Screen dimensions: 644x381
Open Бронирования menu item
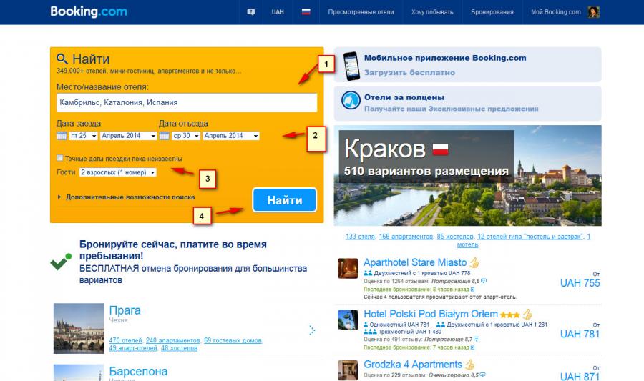tap(492, 12)
